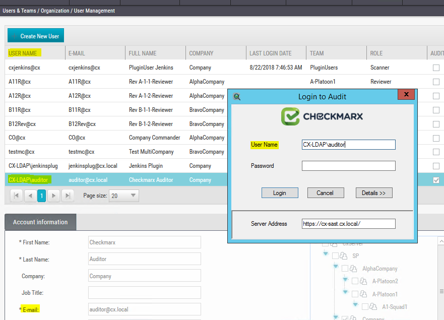Click the Job Title field
The width and height of the screenshot is (444, 320).
click(145, 292)
